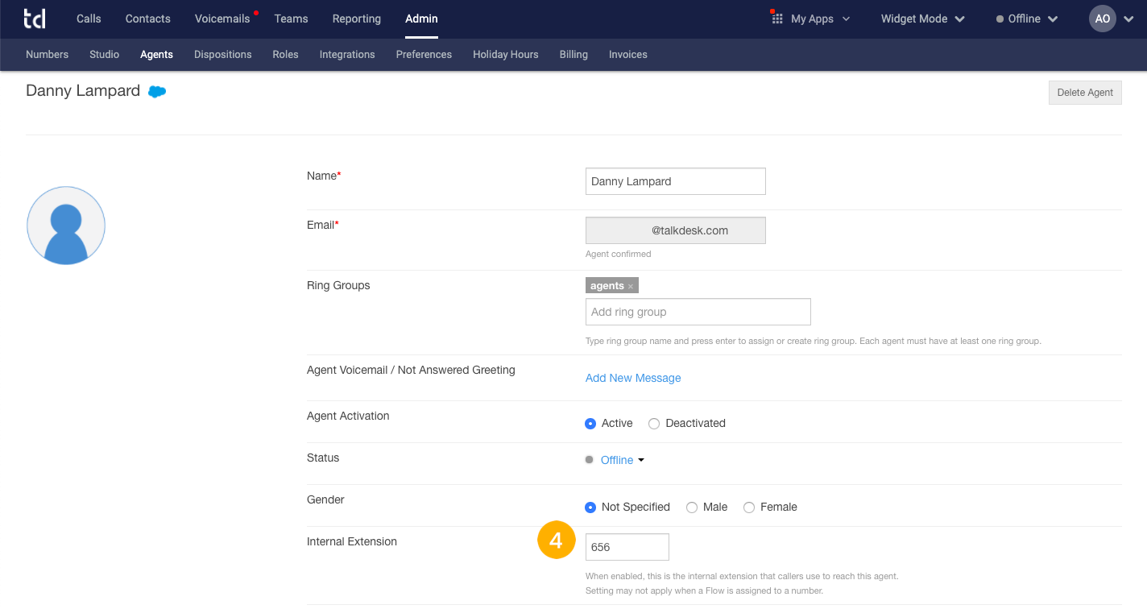1147x609 pixels.
Task: Open the Contacts tab
Action: pyautogui.click(x=148, y=19)
